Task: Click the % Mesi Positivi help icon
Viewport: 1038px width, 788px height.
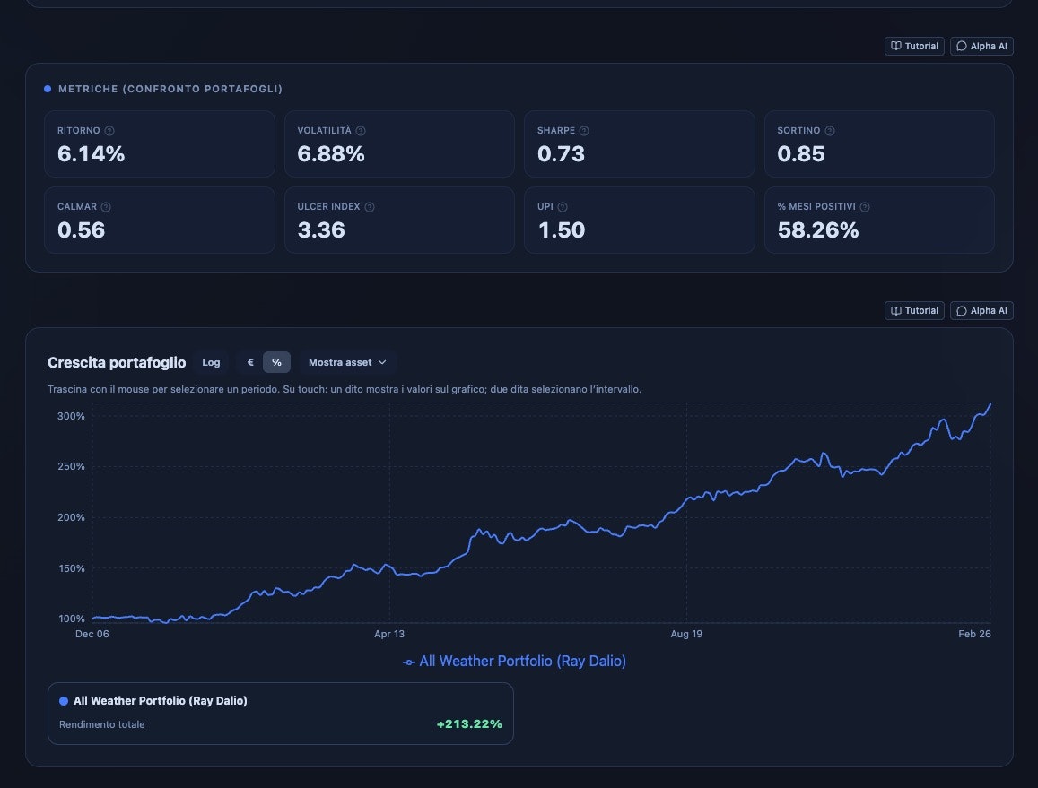Action: tap(865, 207)
